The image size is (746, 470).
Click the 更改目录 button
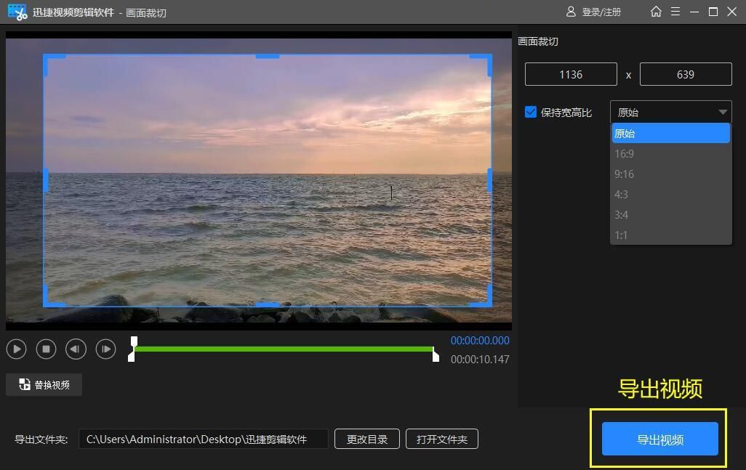[x=367, y=439]
